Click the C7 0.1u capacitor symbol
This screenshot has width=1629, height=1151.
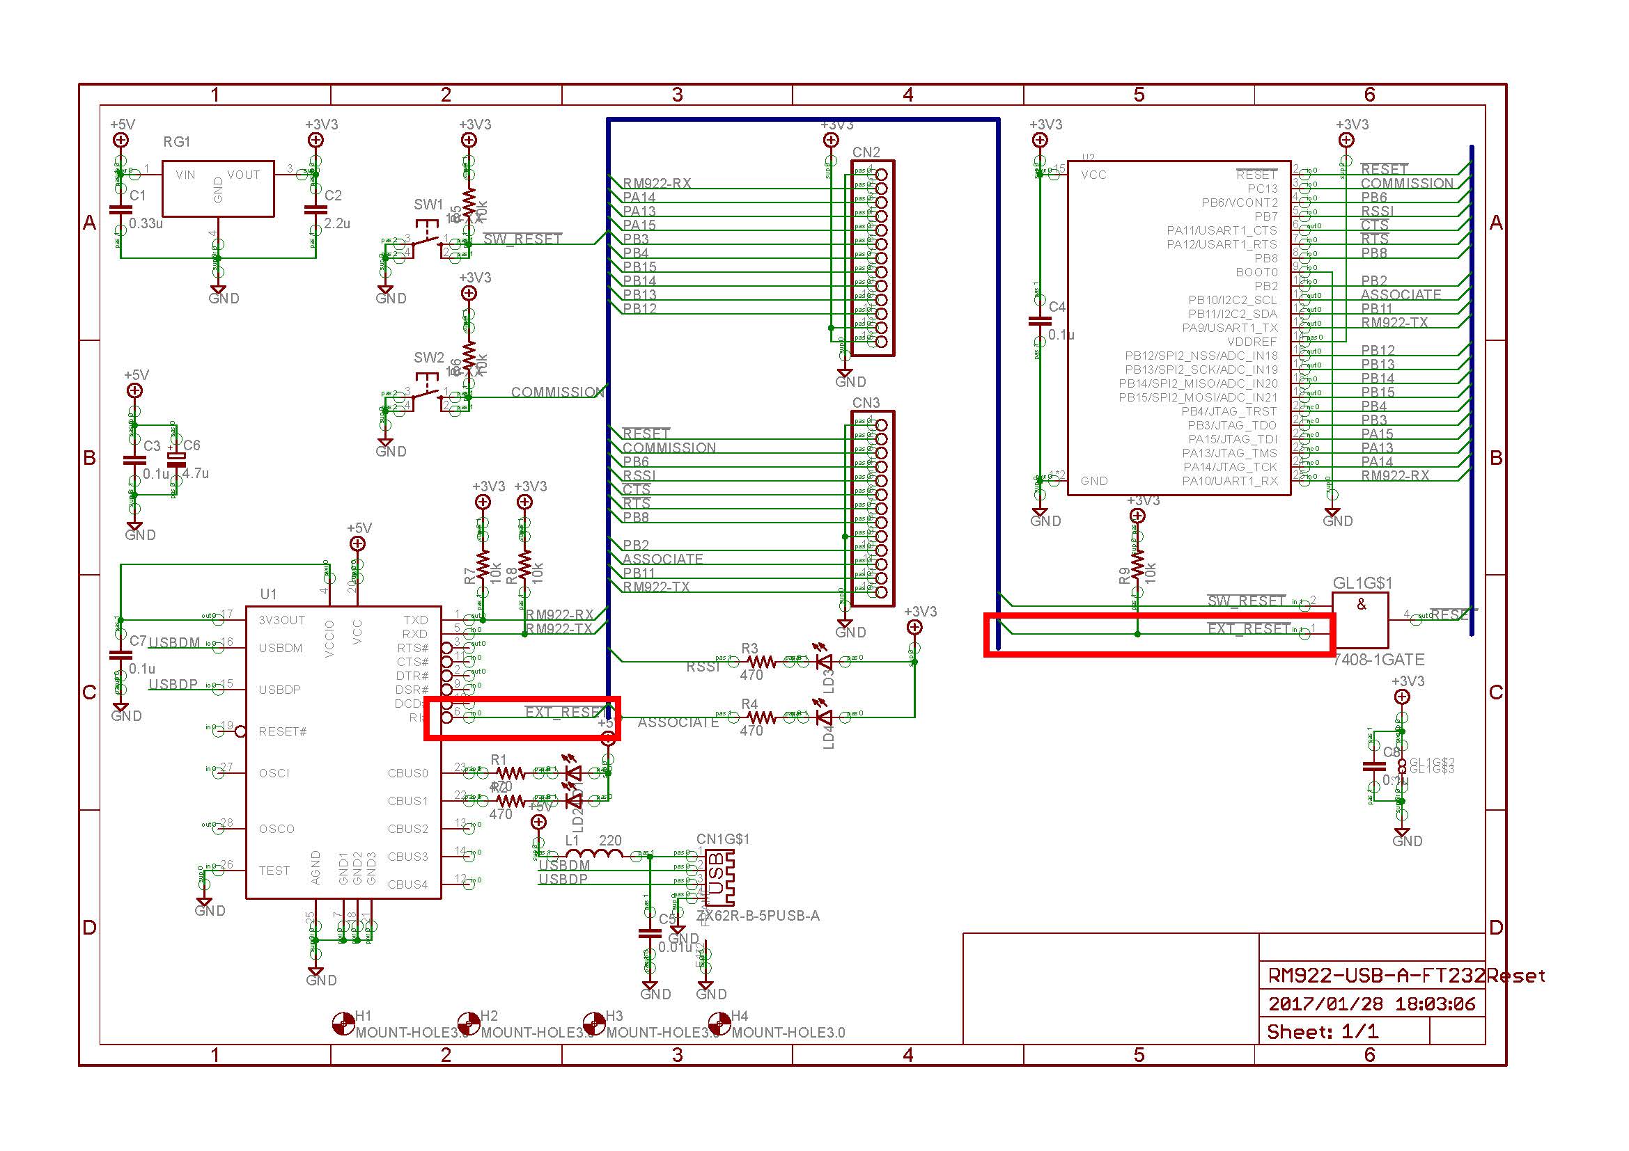click(121, 654)
